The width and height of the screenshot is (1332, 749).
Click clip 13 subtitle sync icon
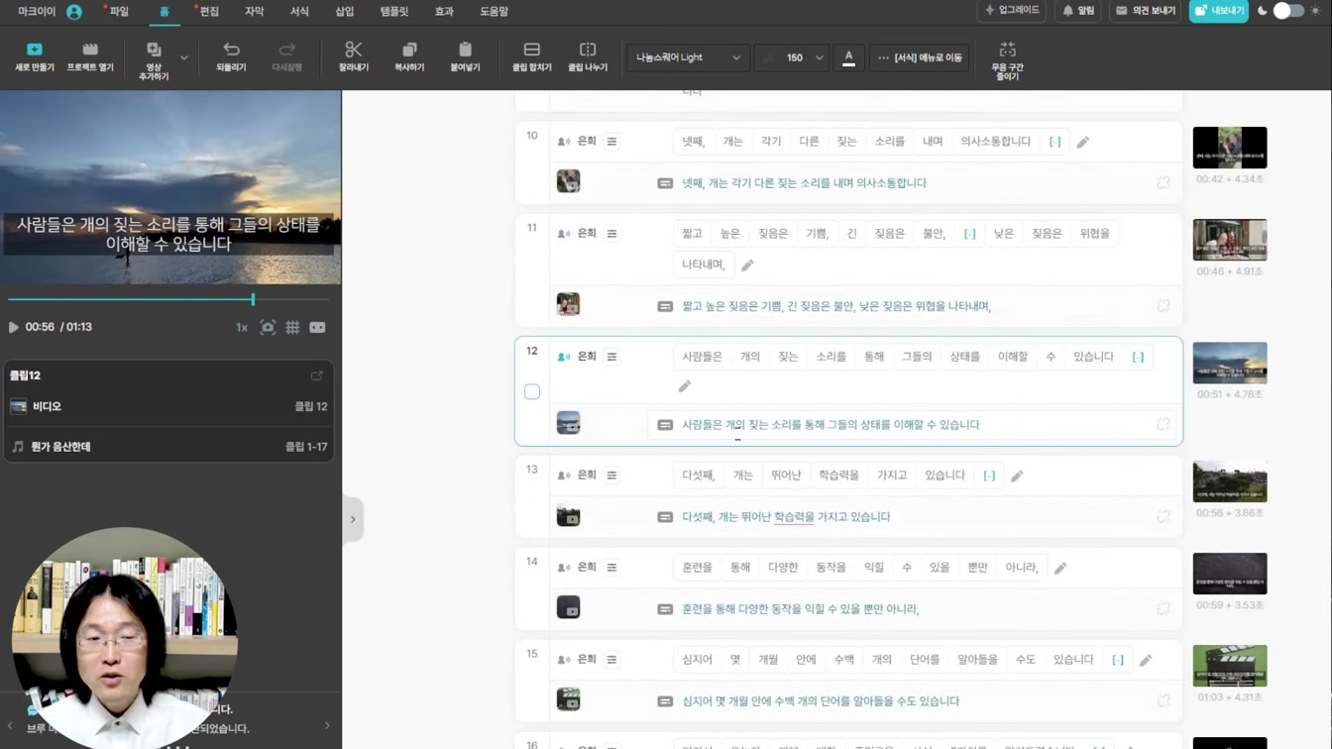1164,516
